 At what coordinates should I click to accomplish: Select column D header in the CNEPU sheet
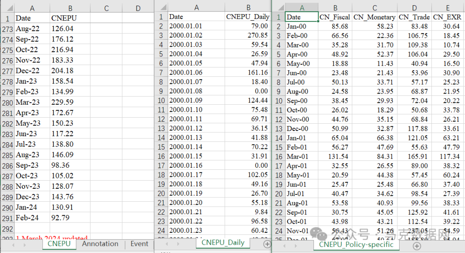coord(138,8)
